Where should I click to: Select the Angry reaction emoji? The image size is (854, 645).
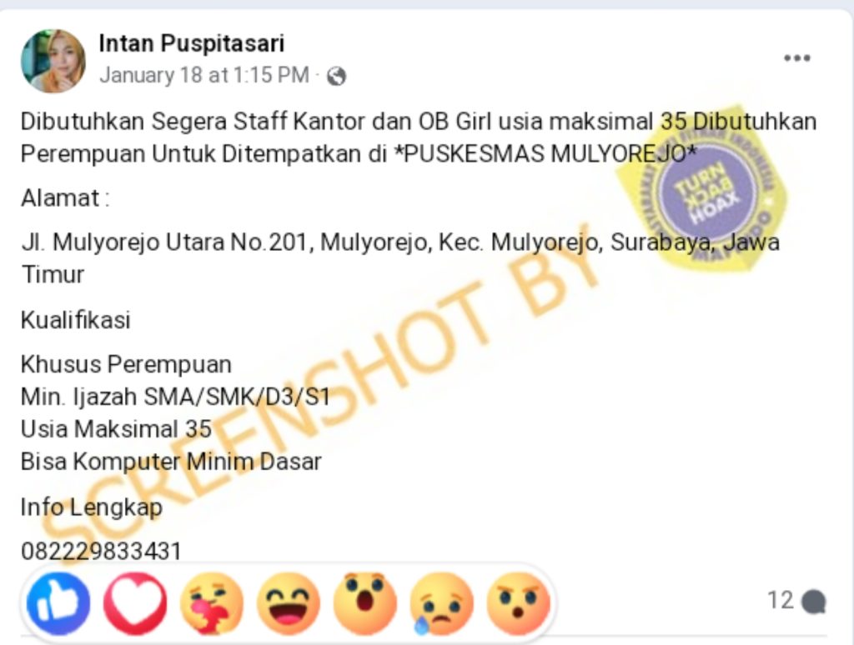click(x=518, y=603)
